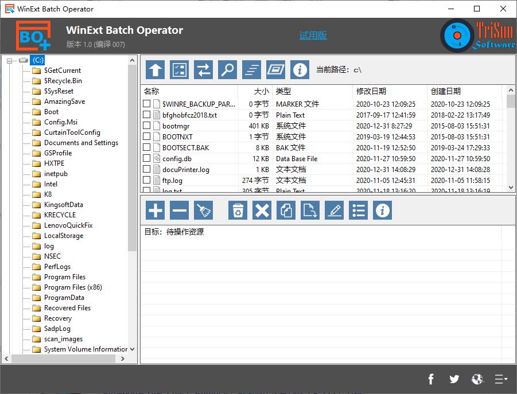
Task: Select the scan_images folder
Action: (63, 338)
